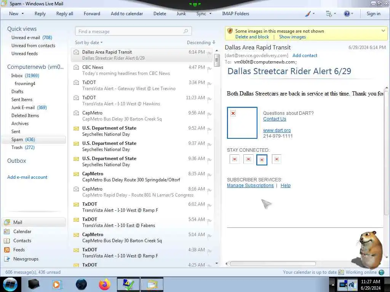390x292 pixels.
Task: Click the search magnifier in Find a message
Action: (x=185, y=31)
